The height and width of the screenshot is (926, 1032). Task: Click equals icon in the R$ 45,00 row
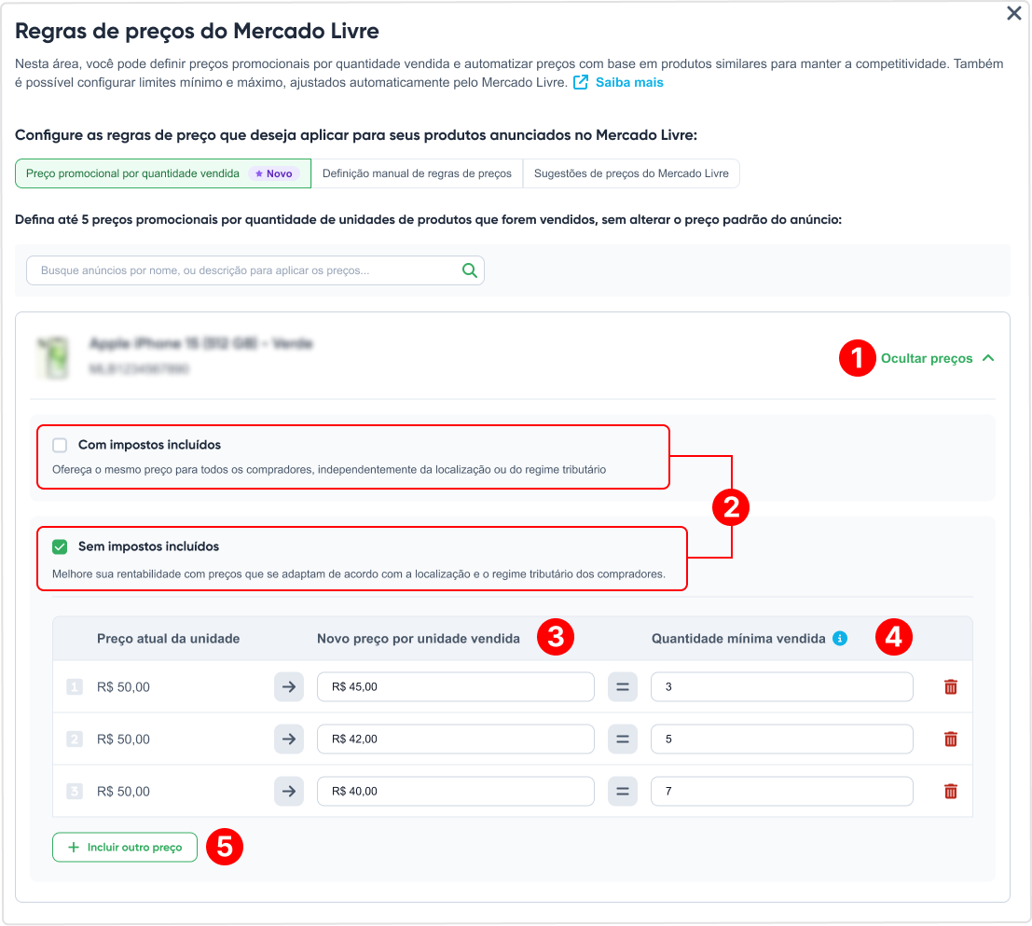click(x=622, y=687)
